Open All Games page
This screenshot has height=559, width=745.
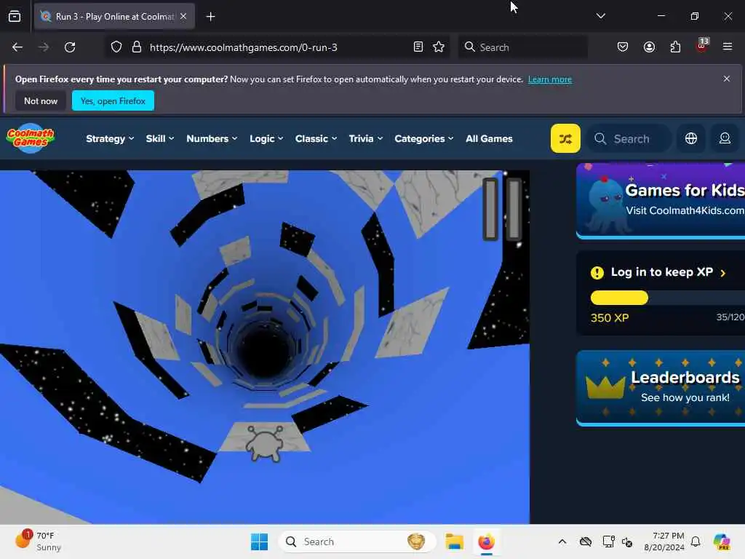click(x=489, y=139)
